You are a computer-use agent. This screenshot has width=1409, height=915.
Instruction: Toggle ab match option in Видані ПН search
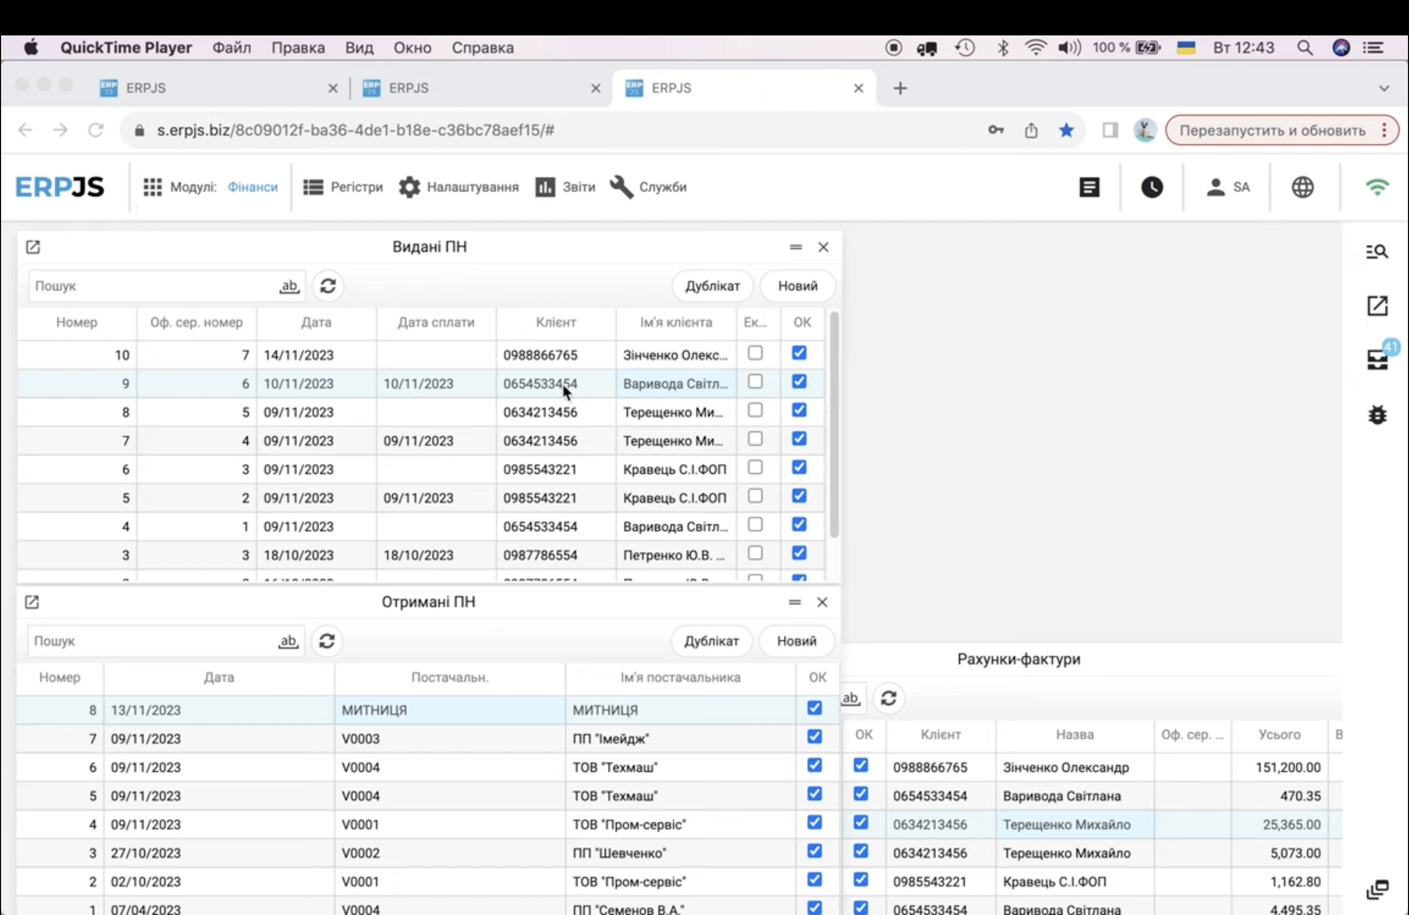[x=289, y=286]
